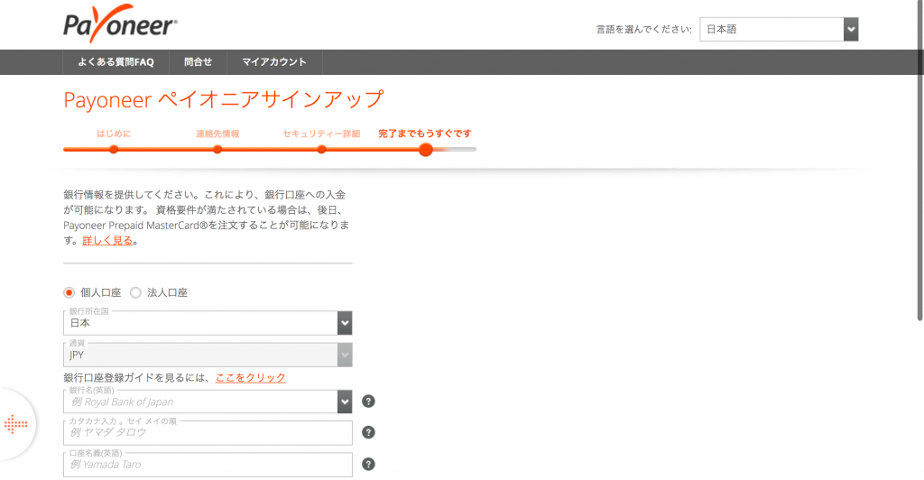
Task: Click the カタカナ入力 name input field
Action: point(208,433)
